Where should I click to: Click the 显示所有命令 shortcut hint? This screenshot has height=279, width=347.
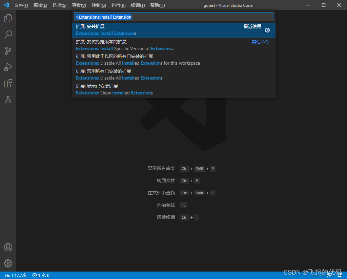tap(182, 169)
